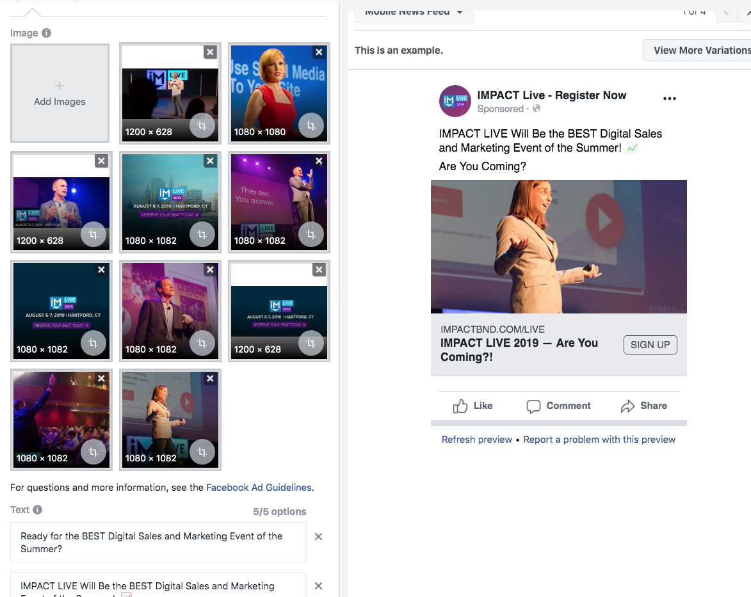This screenshot has width=751, height=597.
Task: Open the three-dot menu on the ad preview
Action: (670, 99)
